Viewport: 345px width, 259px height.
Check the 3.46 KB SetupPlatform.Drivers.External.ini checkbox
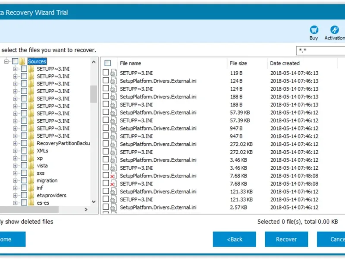106,159
